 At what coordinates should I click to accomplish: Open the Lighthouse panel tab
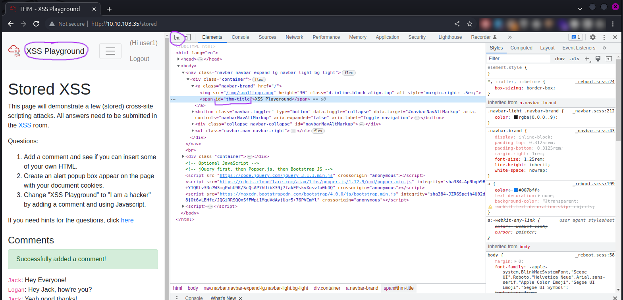[450, 37]
